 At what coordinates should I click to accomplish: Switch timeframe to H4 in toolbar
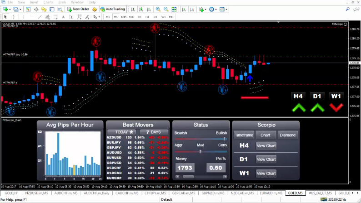tap(147, 17)
